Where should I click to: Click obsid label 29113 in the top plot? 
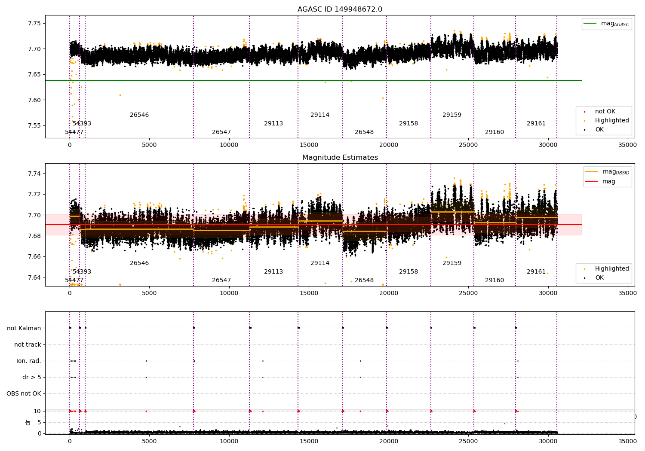coord(273,124)
